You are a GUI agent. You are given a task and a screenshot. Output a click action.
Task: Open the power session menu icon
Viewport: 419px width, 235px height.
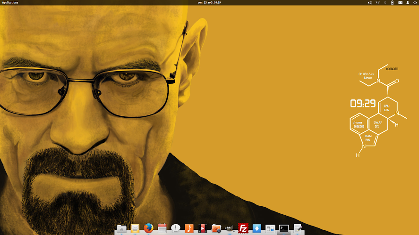point(415,3)
